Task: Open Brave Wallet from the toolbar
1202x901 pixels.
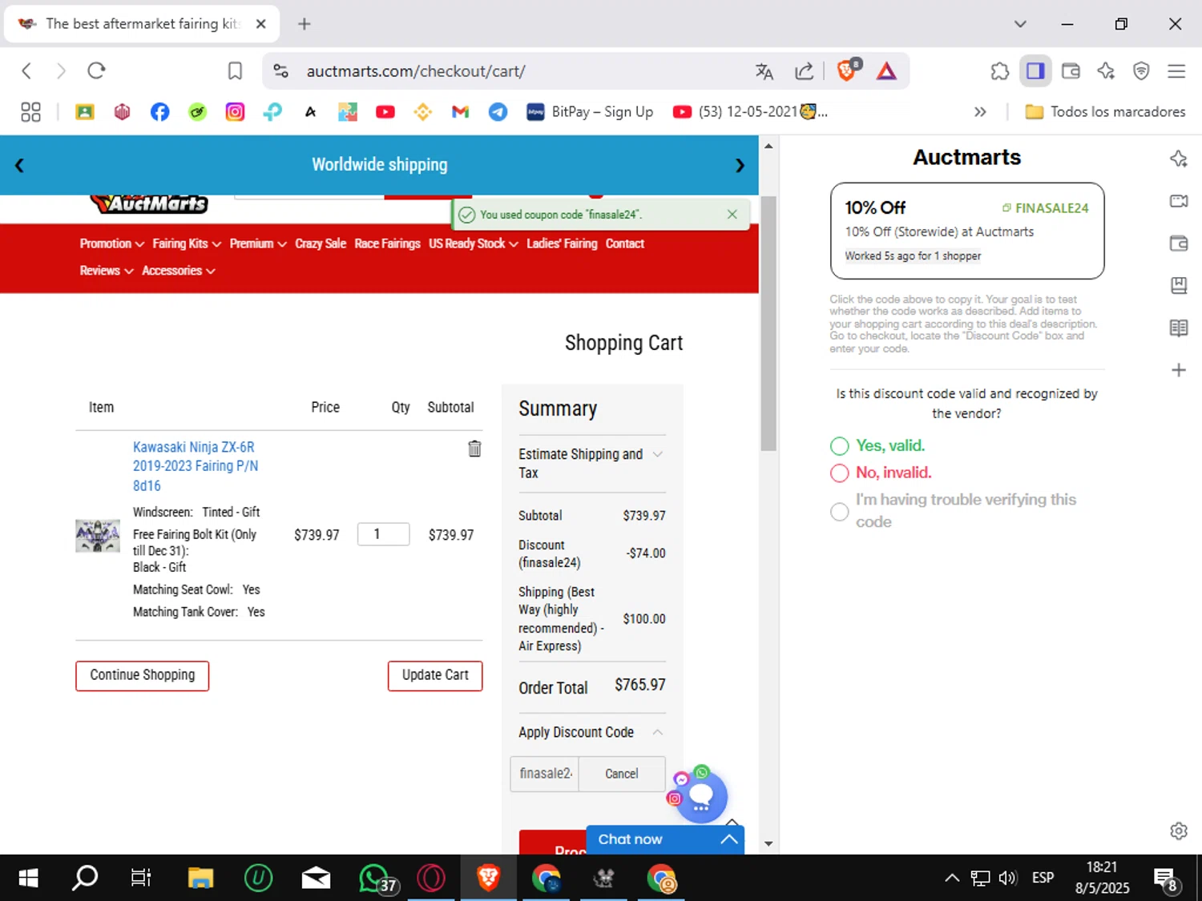Action: [x=1071, y=71]
